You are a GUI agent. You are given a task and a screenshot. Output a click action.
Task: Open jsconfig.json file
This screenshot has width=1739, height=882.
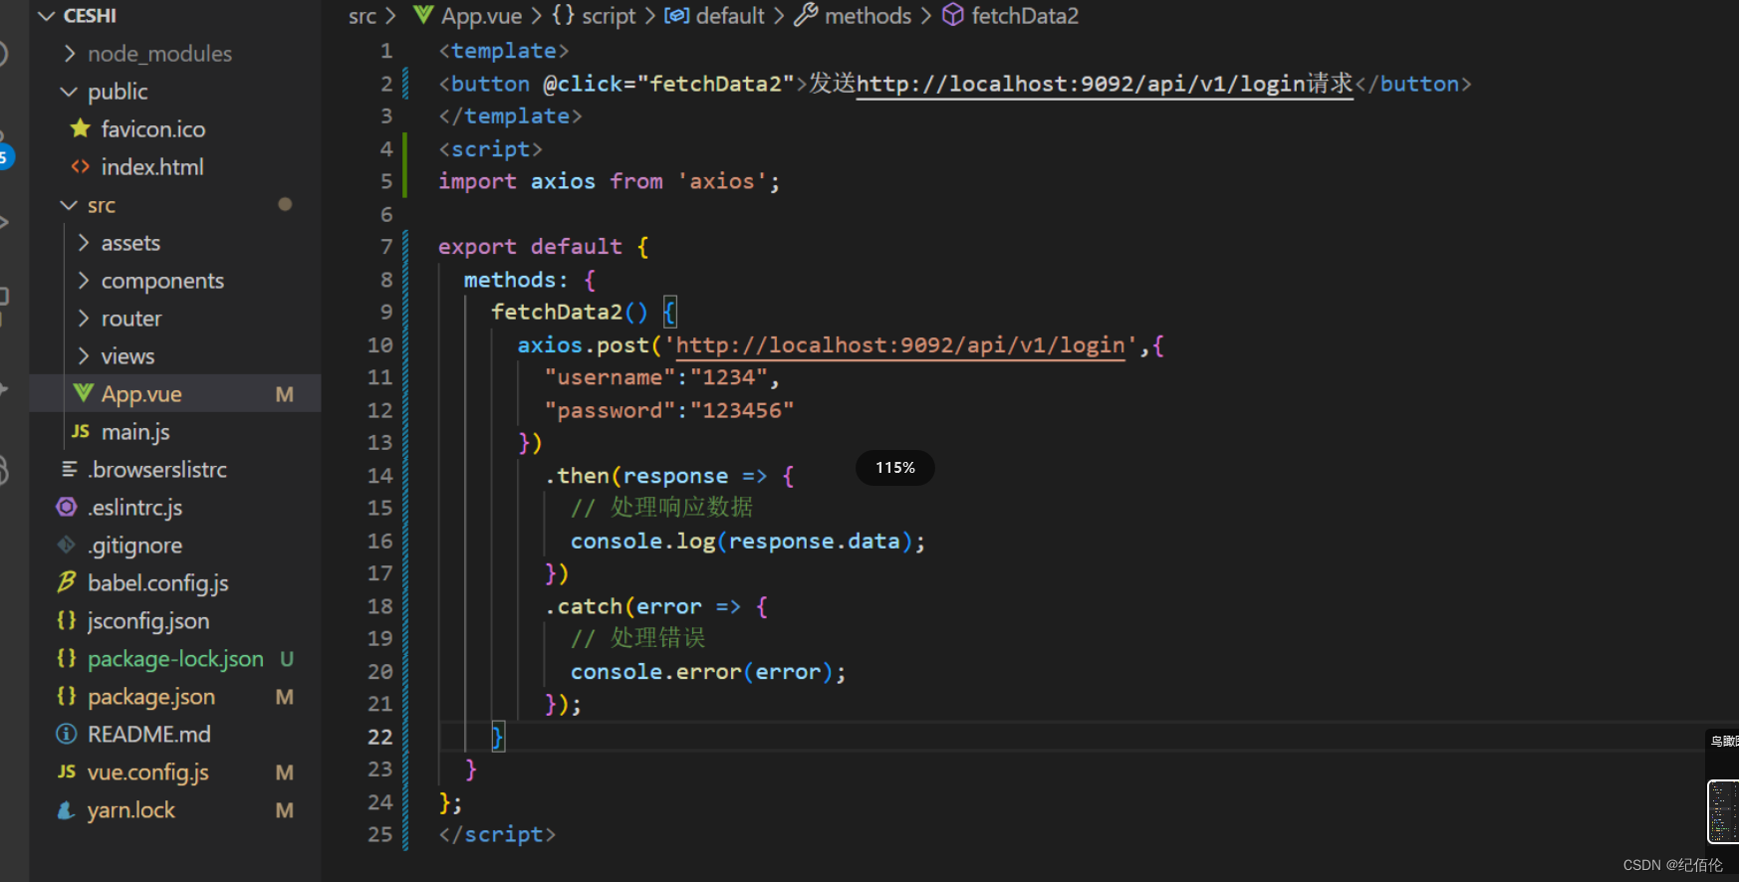click(148, 621)
